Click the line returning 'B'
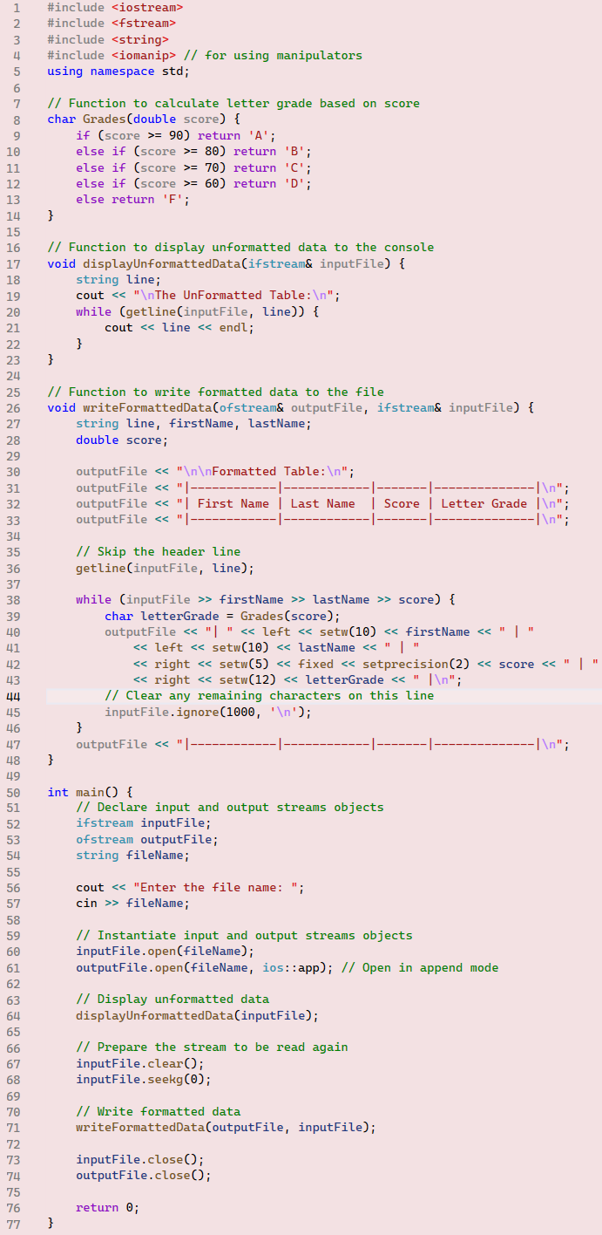The height and width of the screenshot is (1235, 602). (193, 151)
